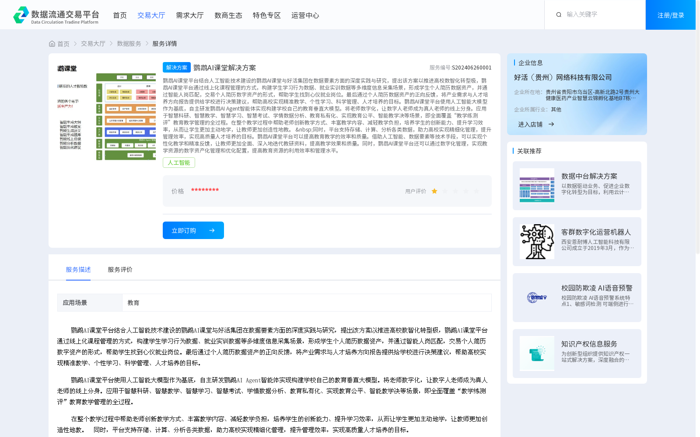Click the 教育 value cell

[307, 302]
